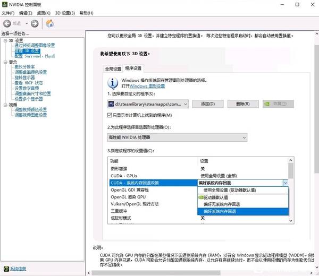
Task: Click the Back arrow button
Action: (x=7, y=23)
